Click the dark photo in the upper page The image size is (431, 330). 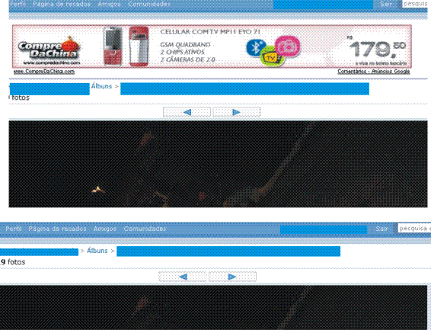tap(218, 164)
